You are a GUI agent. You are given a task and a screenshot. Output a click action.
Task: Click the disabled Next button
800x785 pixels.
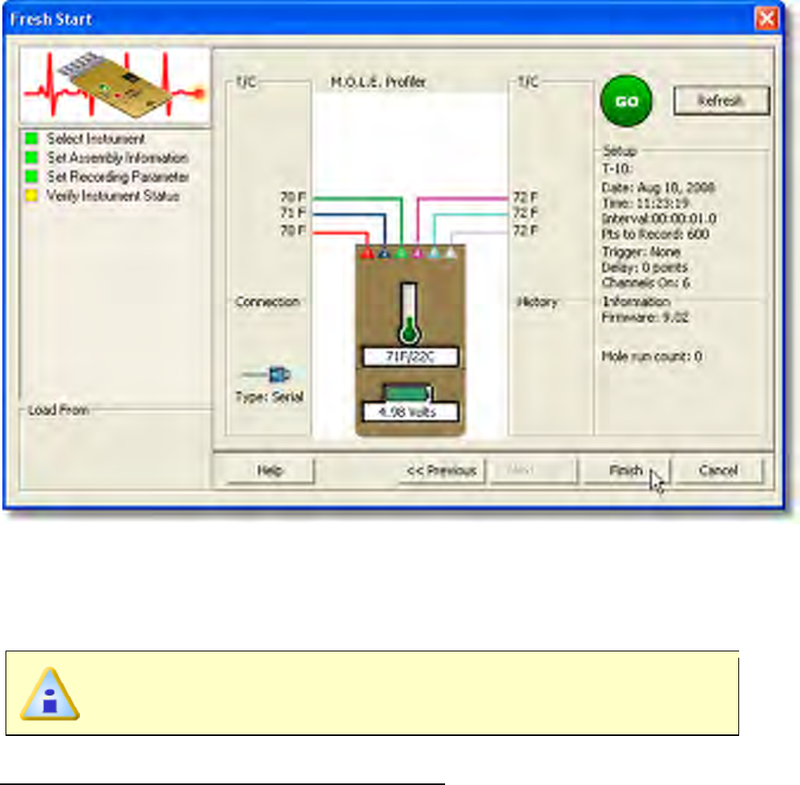click(x=534, y=470)
